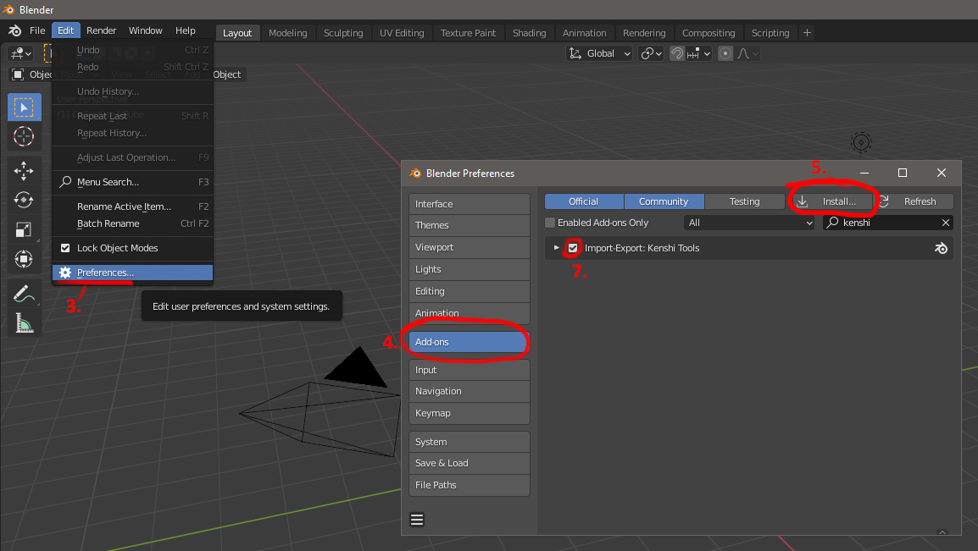Click the Menu Search magnifier icon
978x551 pixels.
65,182
